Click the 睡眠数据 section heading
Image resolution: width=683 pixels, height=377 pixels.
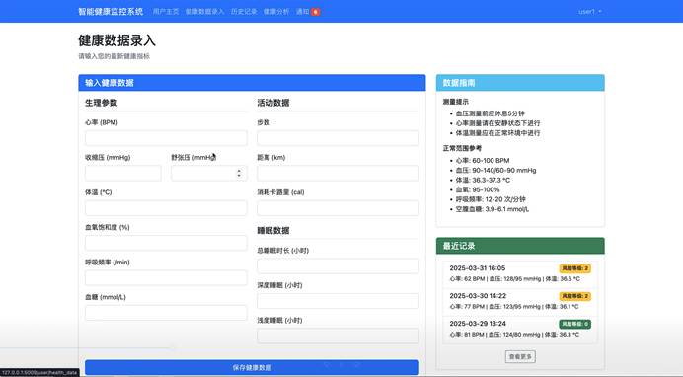pos(273,230)
